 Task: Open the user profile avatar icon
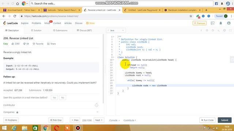(x=229, y=23)
